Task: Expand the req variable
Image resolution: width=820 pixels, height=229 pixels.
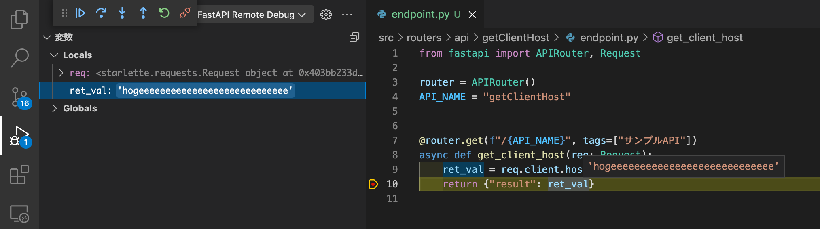Action: [x=61, y=73]
